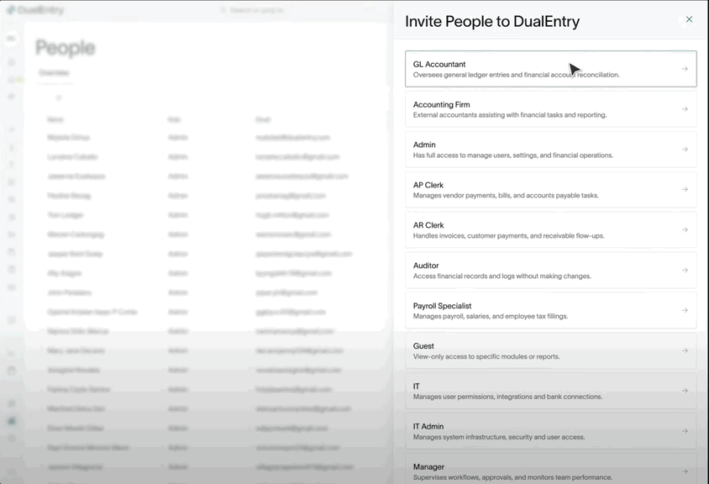Close the Invite People panel
Viewport: 709px width, 484px height.
688,19
